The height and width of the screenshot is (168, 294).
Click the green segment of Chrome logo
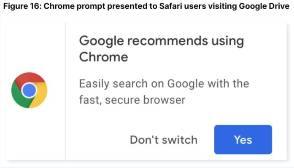(19, 96)
